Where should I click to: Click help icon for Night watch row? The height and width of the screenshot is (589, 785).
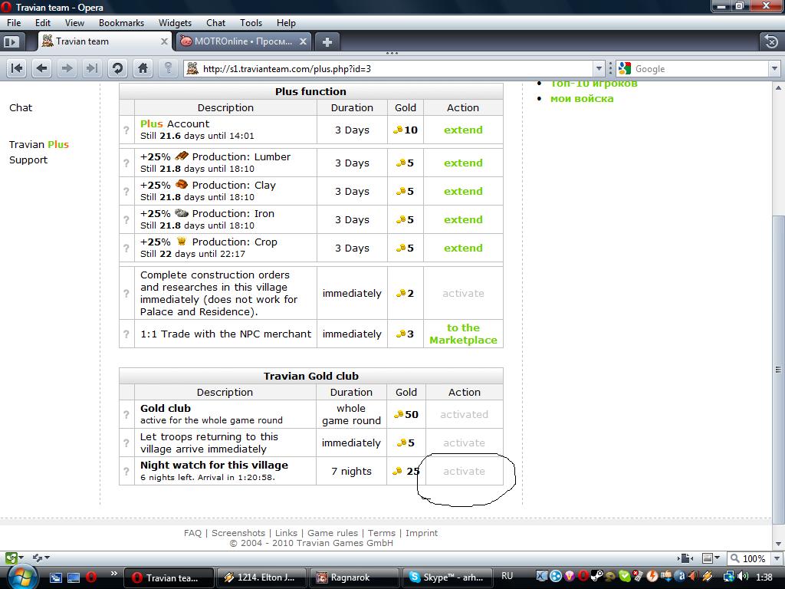[126, 472]
